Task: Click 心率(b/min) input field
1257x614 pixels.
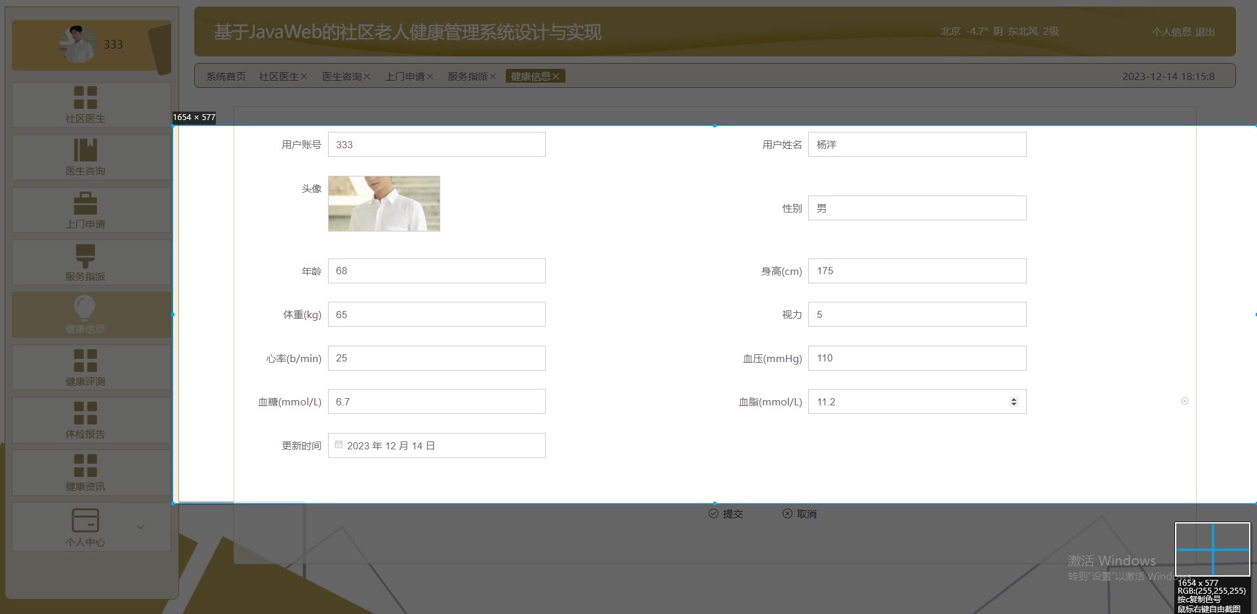Action: [x=437, y=358]
